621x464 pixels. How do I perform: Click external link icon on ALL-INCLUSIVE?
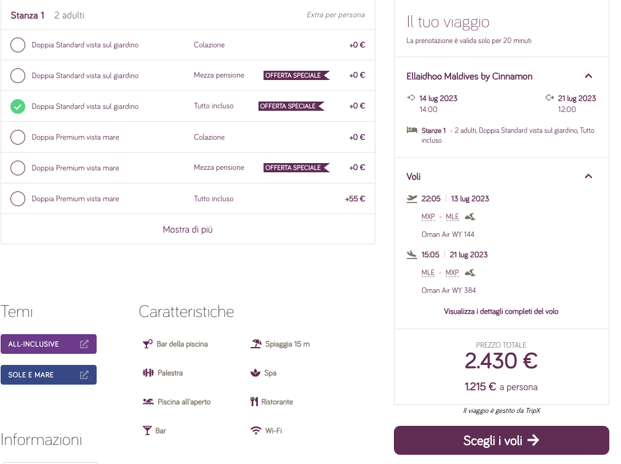pyautogui.click(x=84, y=344)
